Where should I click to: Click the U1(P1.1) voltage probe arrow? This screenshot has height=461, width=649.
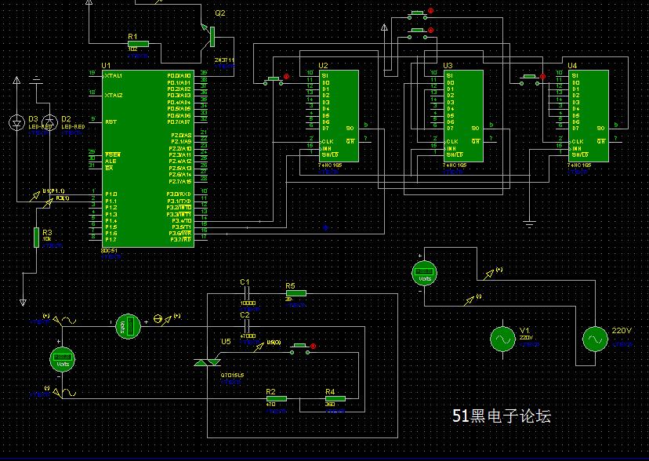click(x=34, y=196)
